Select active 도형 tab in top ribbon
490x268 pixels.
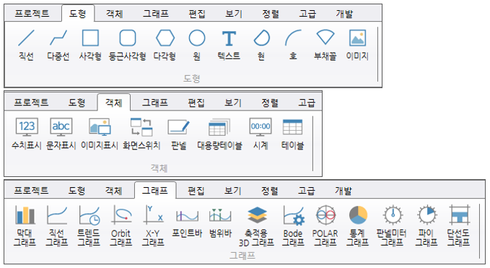[78, 14]
